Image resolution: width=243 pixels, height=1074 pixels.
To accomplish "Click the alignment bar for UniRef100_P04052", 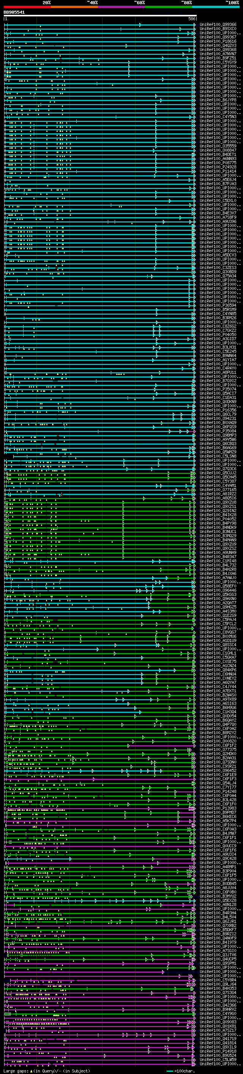I will click(100, 519).
